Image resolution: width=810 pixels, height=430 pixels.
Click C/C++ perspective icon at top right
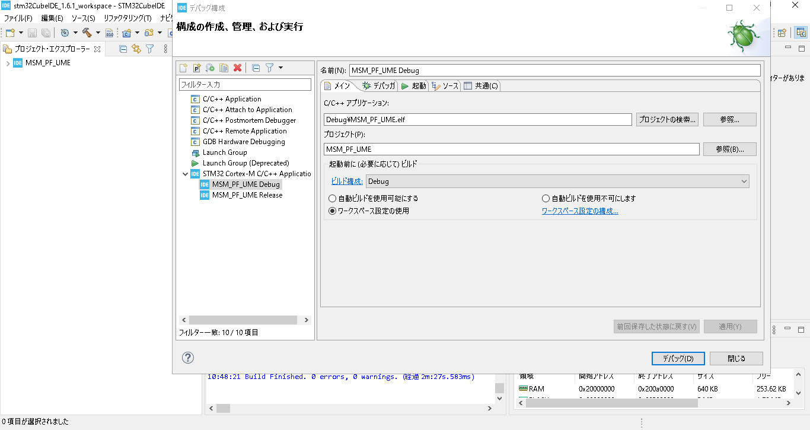(801, 33)
